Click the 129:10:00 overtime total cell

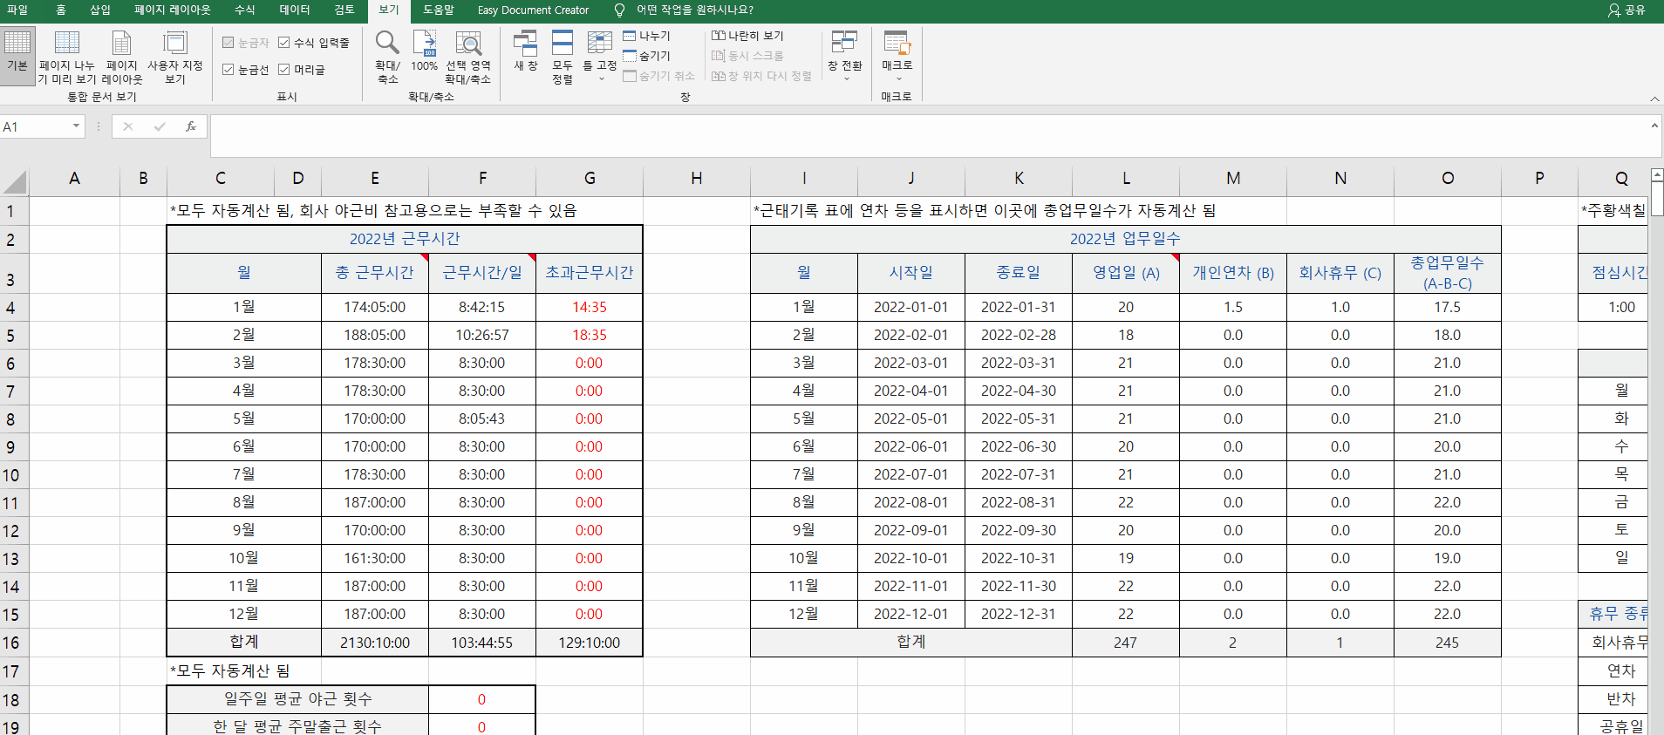click(x=590, y=643)
